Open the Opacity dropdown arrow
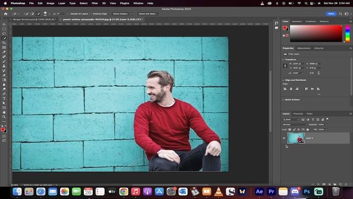 point(327,124)
